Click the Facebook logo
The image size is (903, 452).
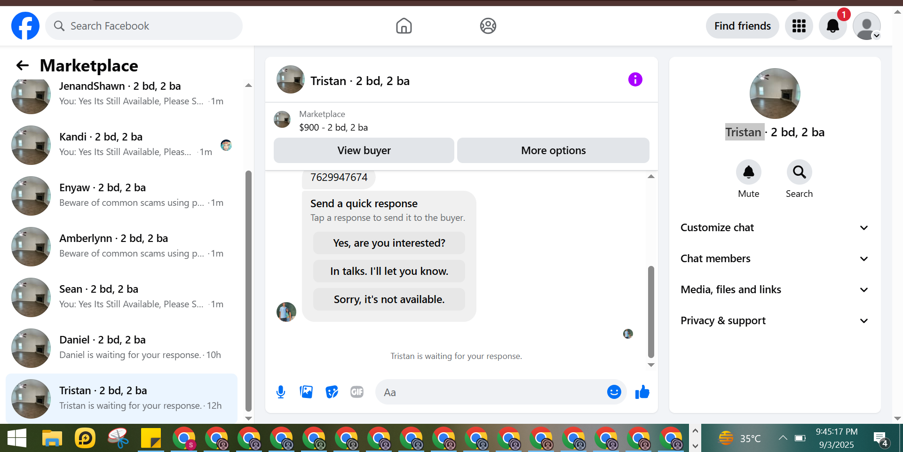click(x=25, y=26)
